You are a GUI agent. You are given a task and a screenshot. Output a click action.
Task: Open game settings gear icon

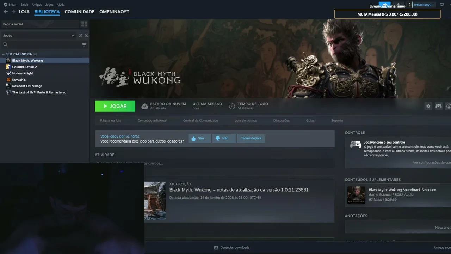pyautogui.click(x=428, y=106)
